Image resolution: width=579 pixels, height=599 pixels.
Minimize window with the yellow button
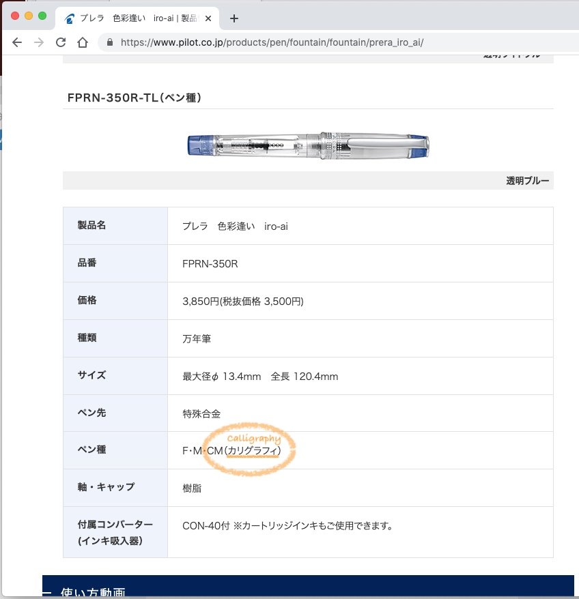click(29, 16)
